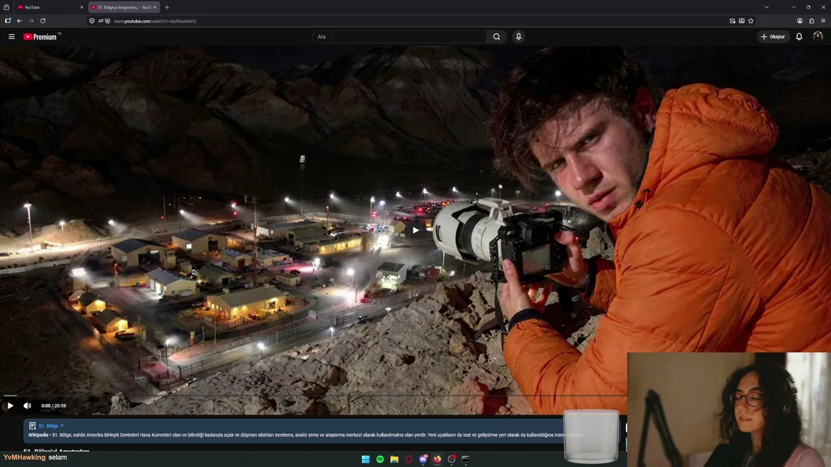The image size is (831, 467).
Task: Open the YouTube account avatar menu
Action: point(818,37)
